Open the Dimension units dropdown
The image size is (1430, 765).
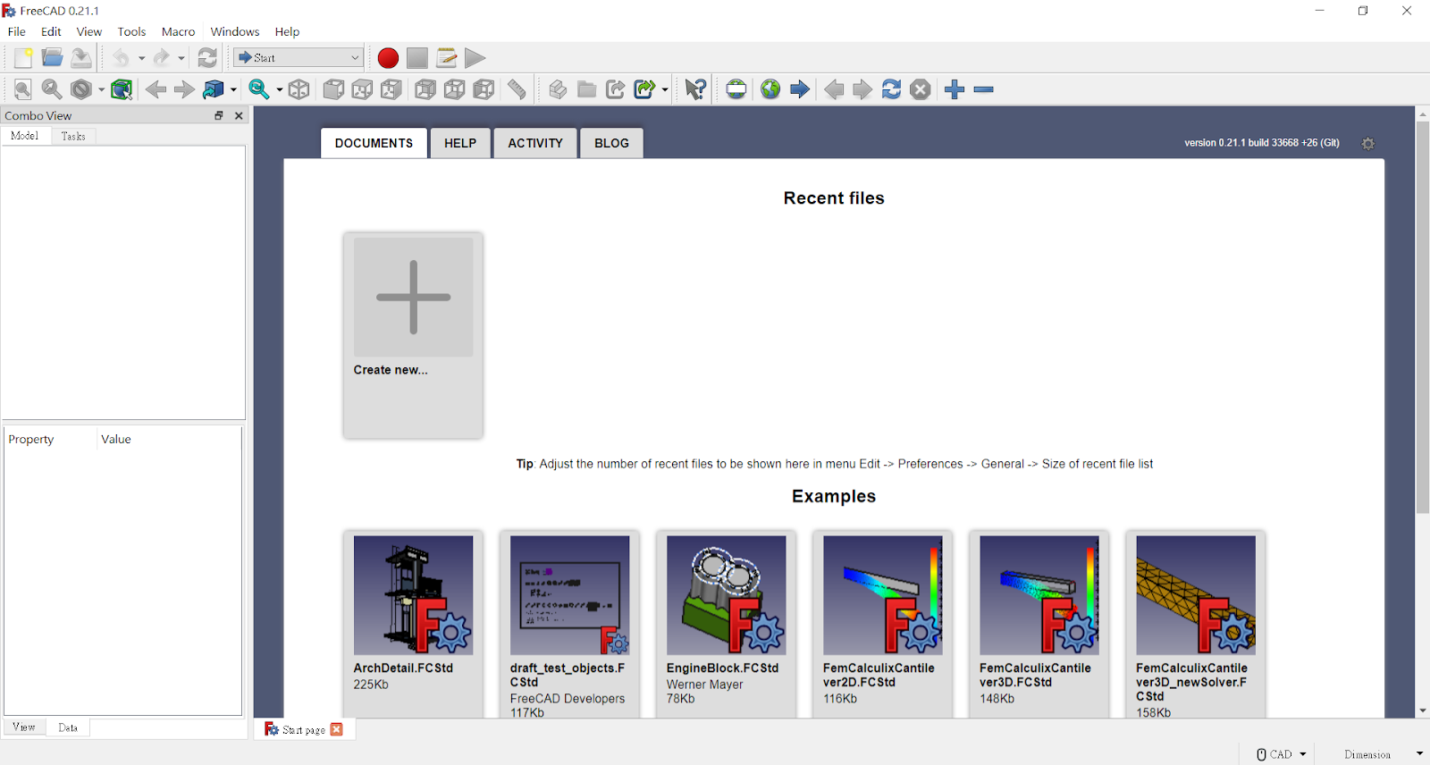pyautogui.click(x=1383, y=754)
